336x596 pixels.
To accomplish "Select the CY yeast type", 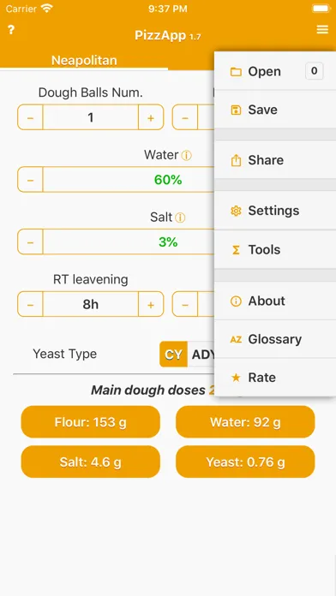I will (173, 355).
